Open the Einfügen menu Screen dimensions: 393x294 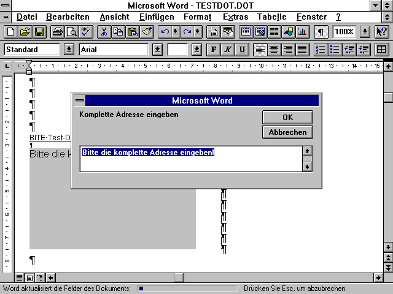pyautogui.click(x=157, y=17)
